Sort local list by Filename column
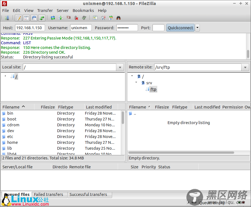This screenshot has height=207, width=251. click(18, 107)
